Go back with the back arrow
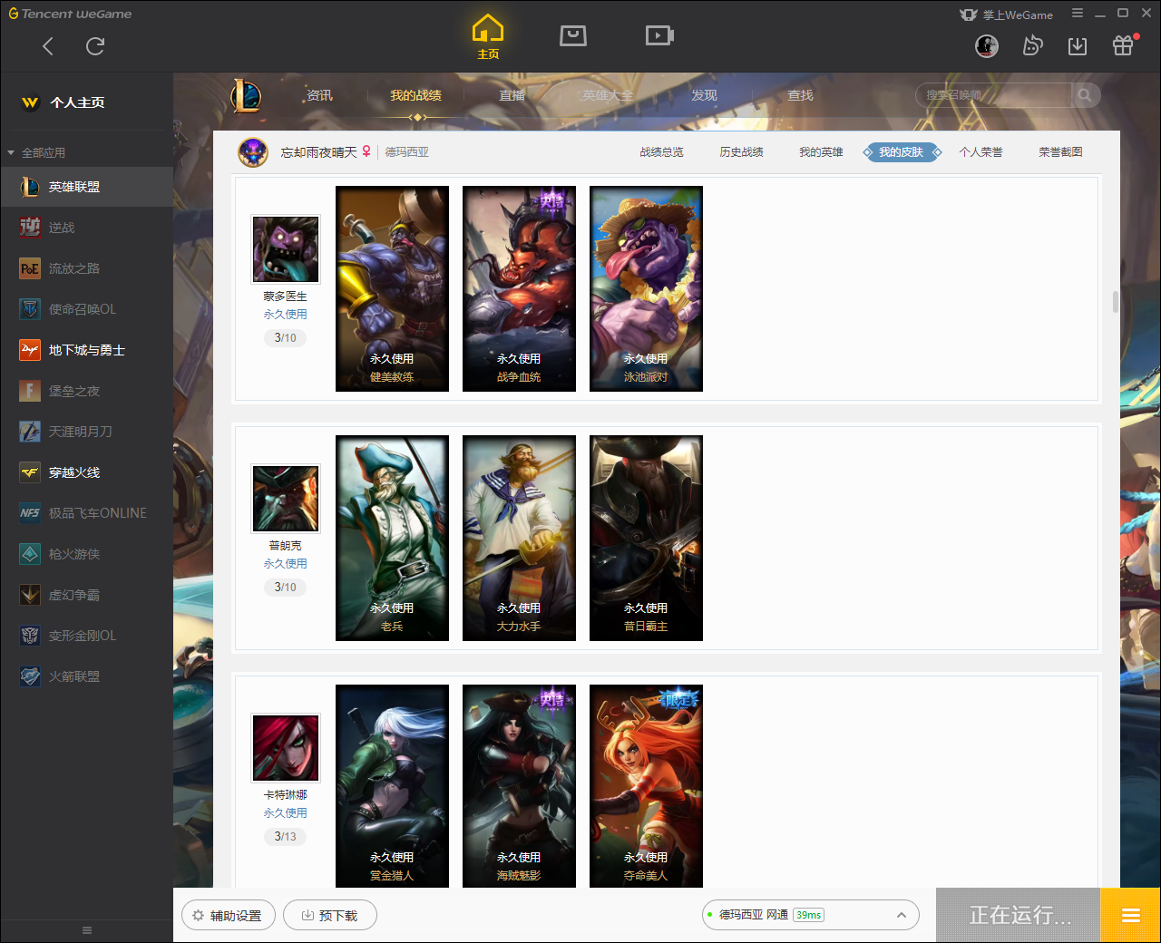This screenshot has height=943, width=1161. click(x=48, y=46)
